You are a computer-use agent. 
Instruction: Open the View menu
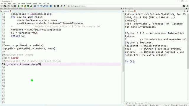click(x=44, y=3)
